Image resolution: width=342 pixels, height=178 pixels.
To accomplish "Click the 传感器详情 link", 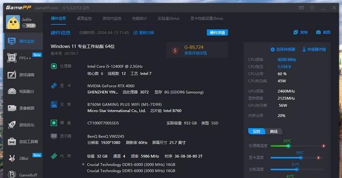I will click(316, 50).
